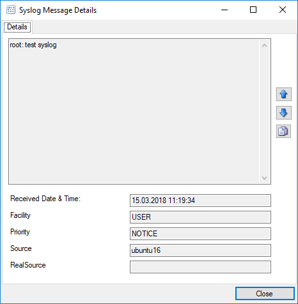Viewport: 298px width, 304px height.
Task: Click the Priority field showing NOTICE
Action: pos(200,234)
